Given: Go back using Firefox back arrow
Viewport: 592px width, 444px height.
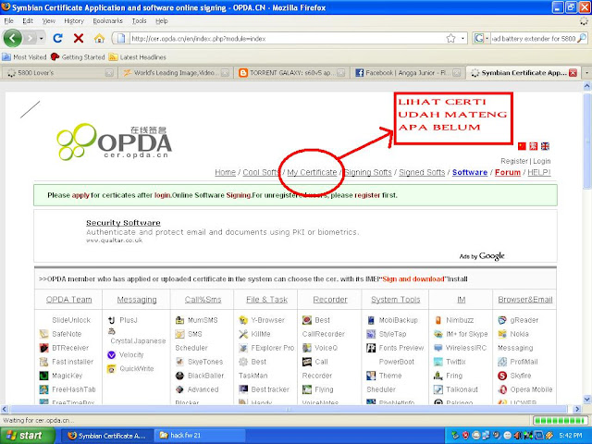Looking at the screenshot, I should (12, 38).
